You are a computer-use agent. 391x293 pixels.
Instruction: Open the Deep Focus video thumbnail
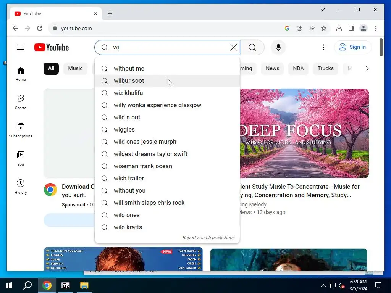click(x=304, y=133)
